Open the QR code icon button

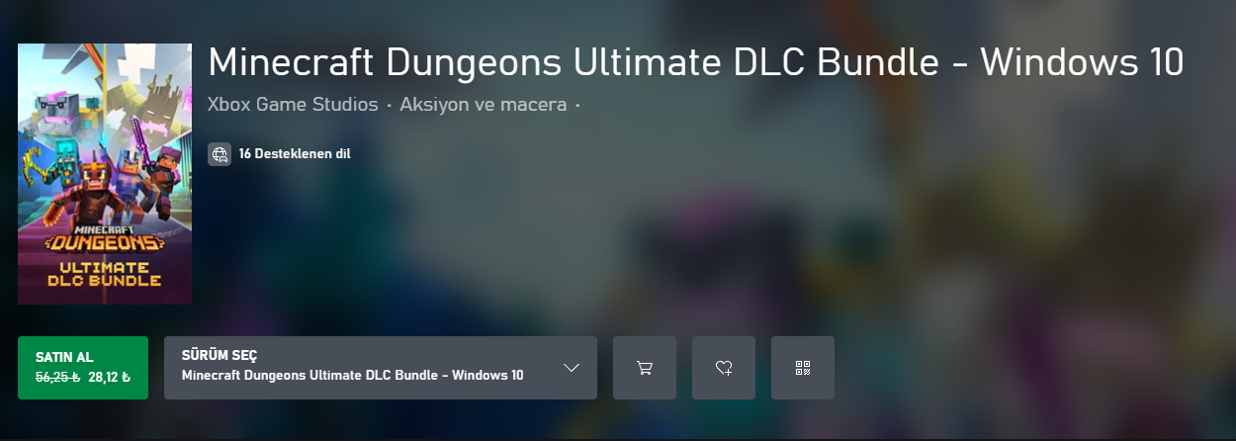point(803,368)
